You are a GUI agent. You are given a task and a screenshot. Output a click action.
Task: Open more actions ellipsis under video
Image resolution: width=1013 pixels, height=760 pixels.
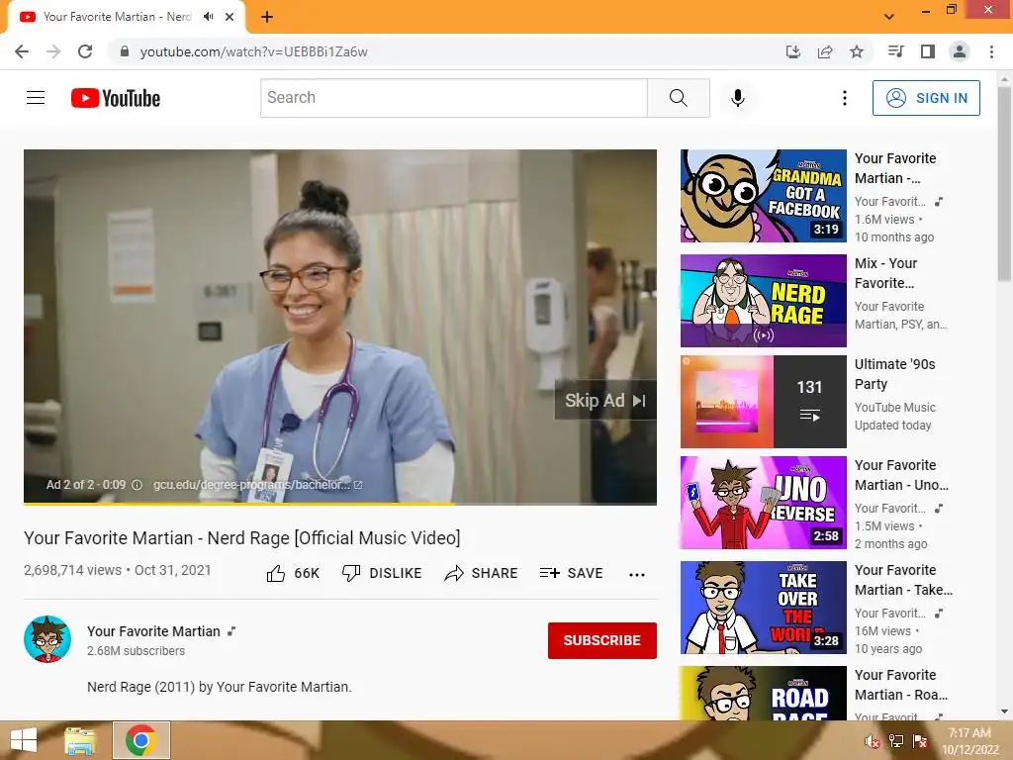pyautogui.click(x=637, y=574)
